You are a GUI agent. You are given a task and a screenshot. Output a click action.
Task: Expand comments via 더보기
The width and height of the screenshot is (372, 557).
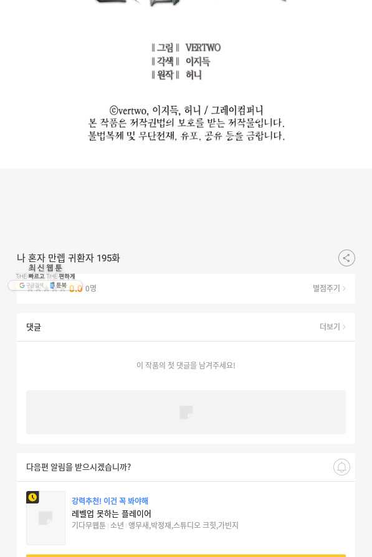(332, 327)
